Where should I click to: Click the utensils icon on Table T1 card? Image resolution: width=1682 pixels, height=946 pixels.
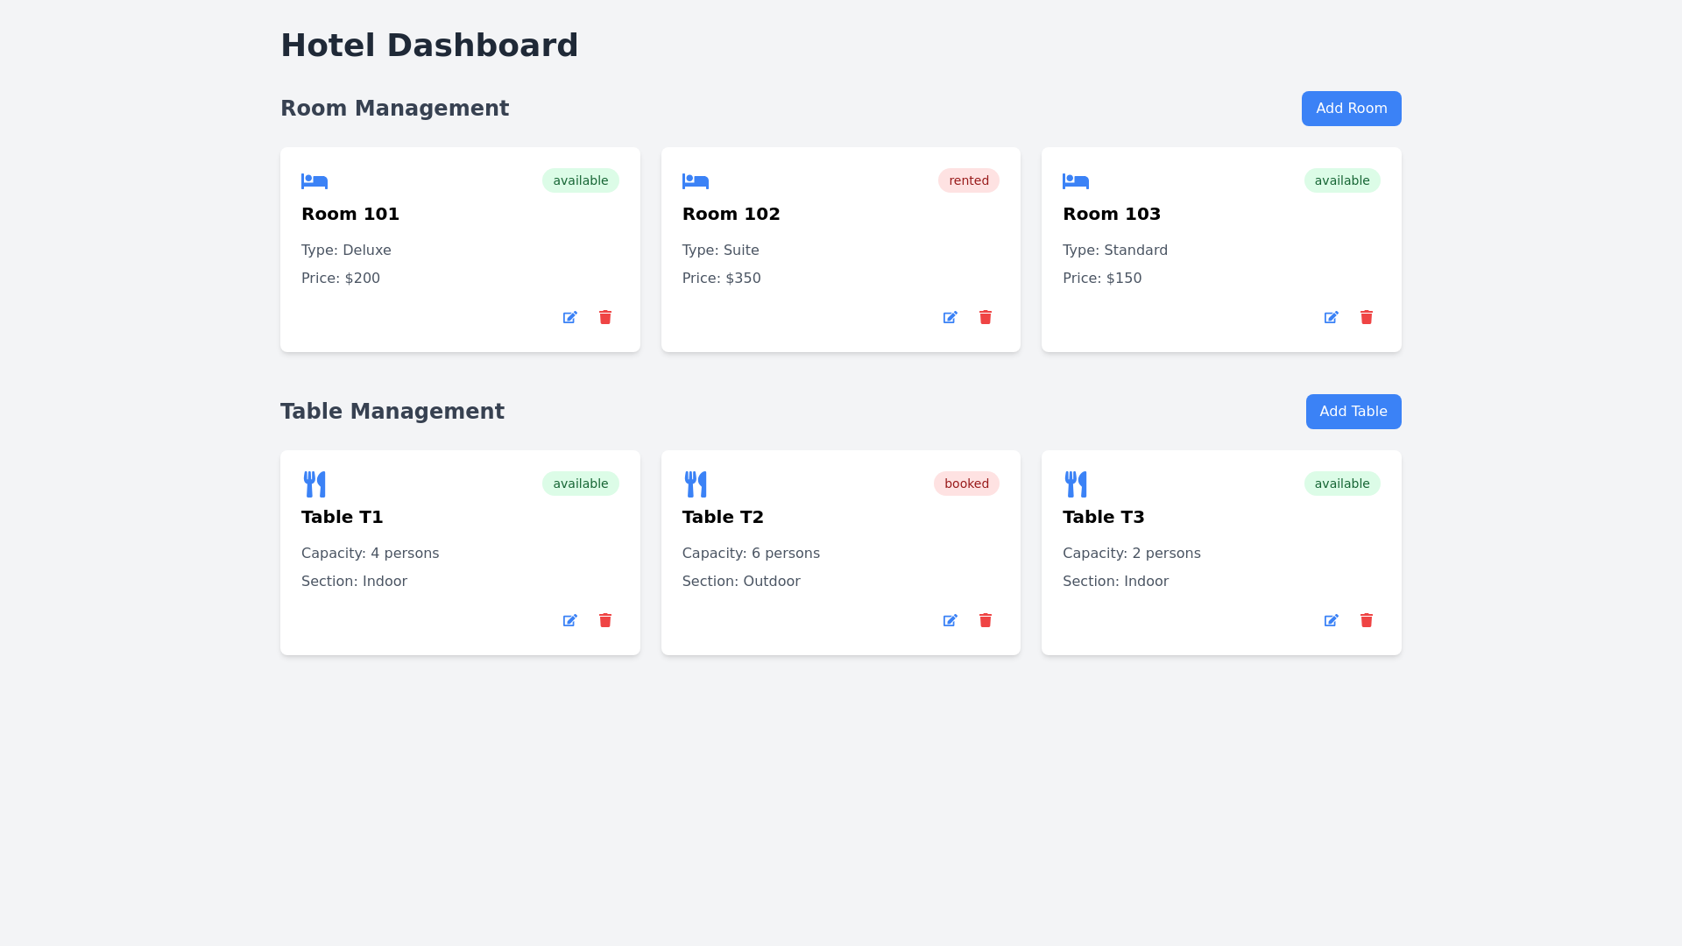coord(314,483)
